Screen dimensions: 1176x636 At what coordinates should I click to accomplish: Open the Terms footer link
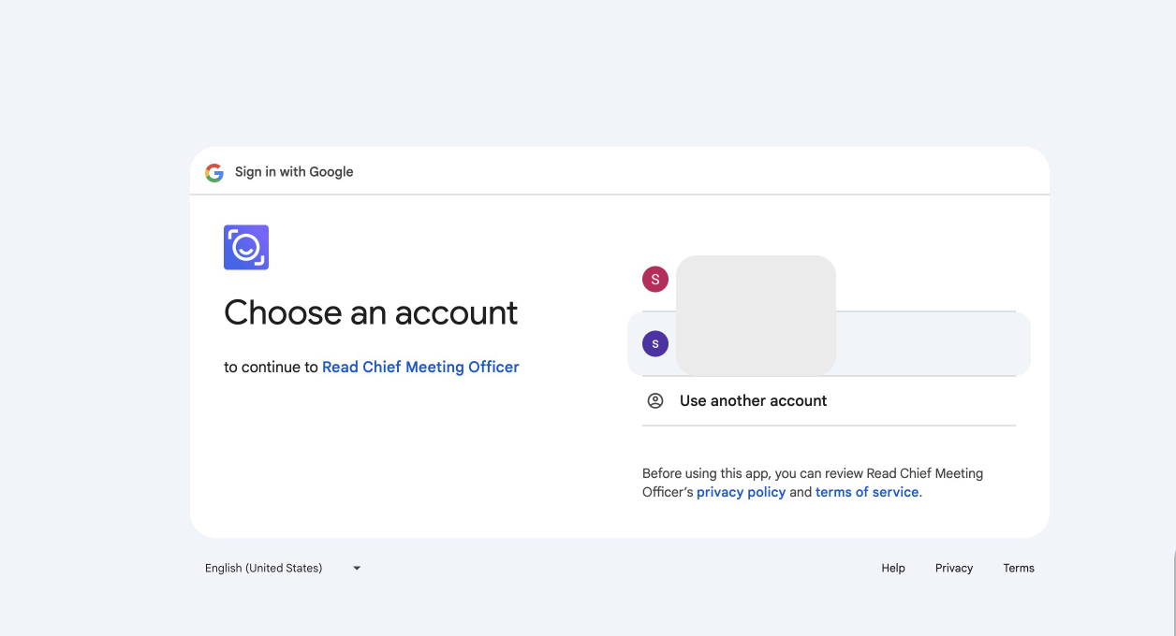pyautogui.click(x=1019, y=568)
